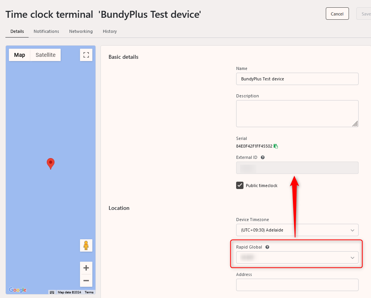
Task: Focus the Name input field
Action: pyautogui.click(x=297, y=79)
